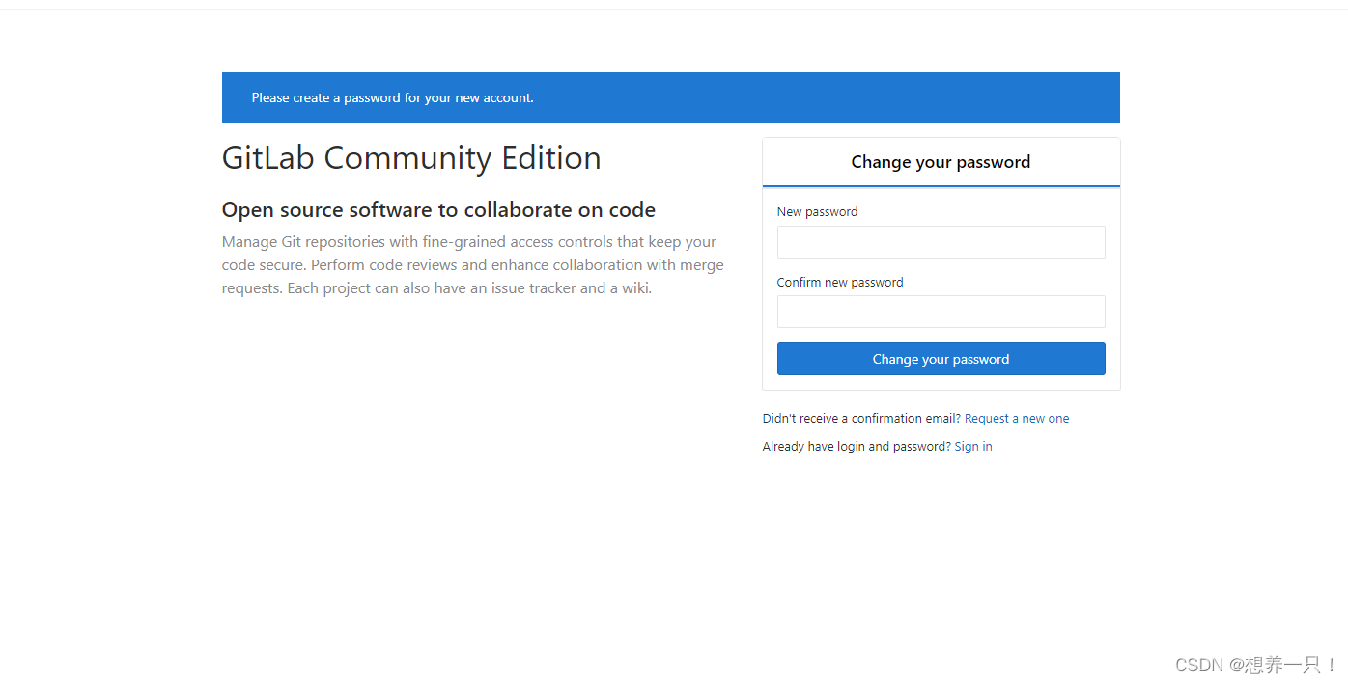
Task: Click the New password input field
Action: [941, 242]
